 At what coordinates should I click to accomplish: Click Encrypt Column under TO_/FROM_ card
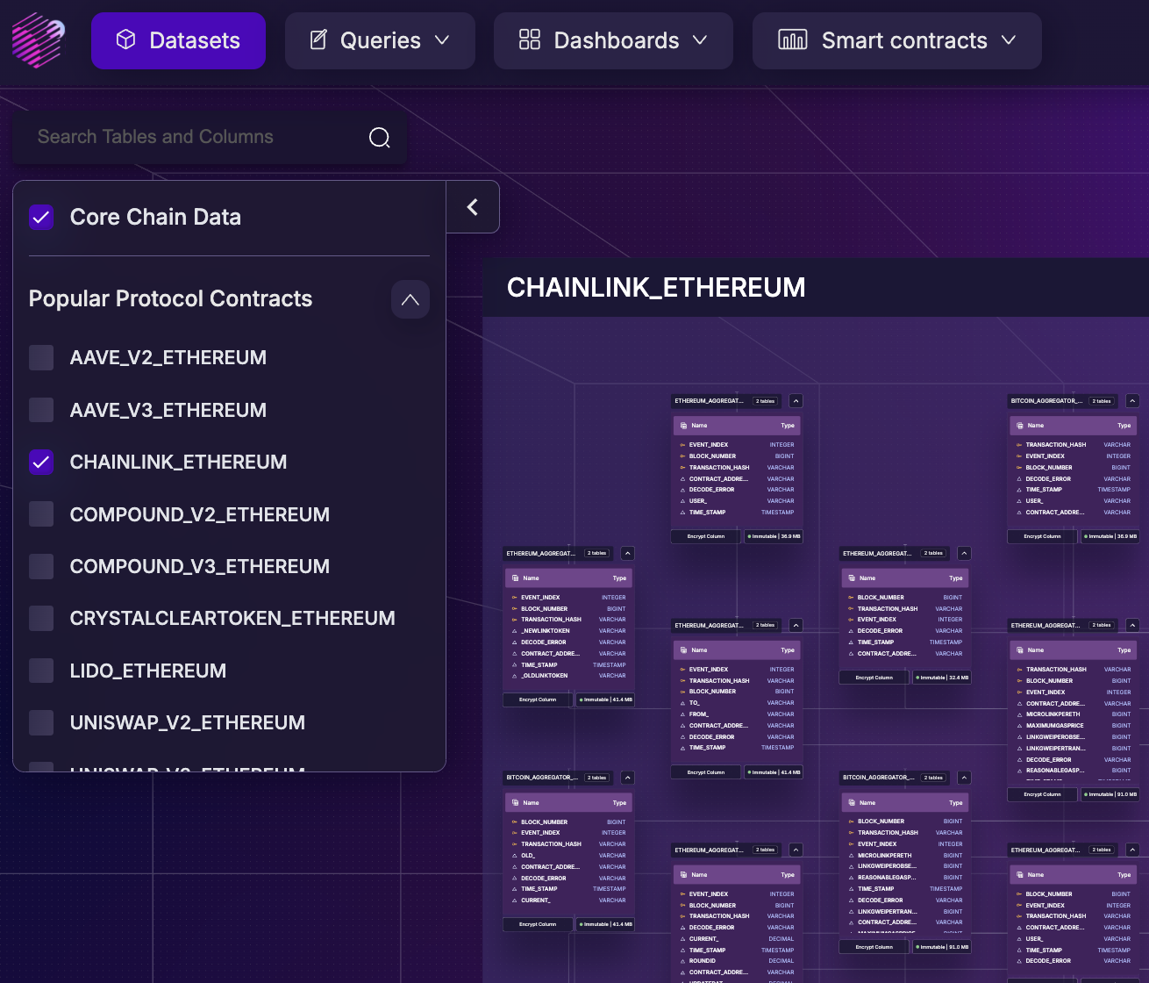click(706, 772)
